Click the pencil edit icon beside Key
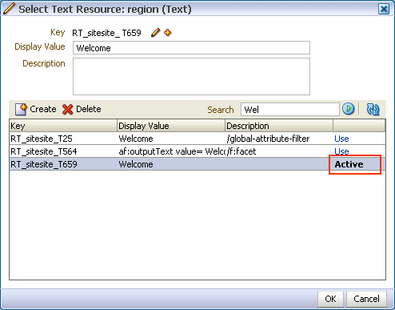 (x=155, y=33)
